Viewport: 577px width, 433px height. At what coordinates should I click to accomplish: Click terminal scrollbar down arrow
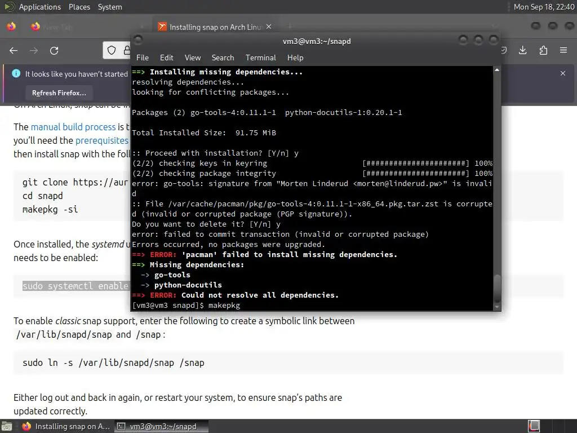point(497,307)
